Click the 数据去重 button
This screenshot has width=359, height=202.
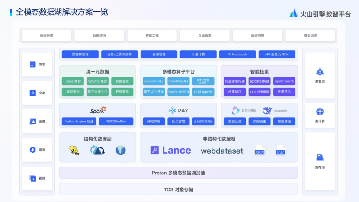[x=260, y=122]
